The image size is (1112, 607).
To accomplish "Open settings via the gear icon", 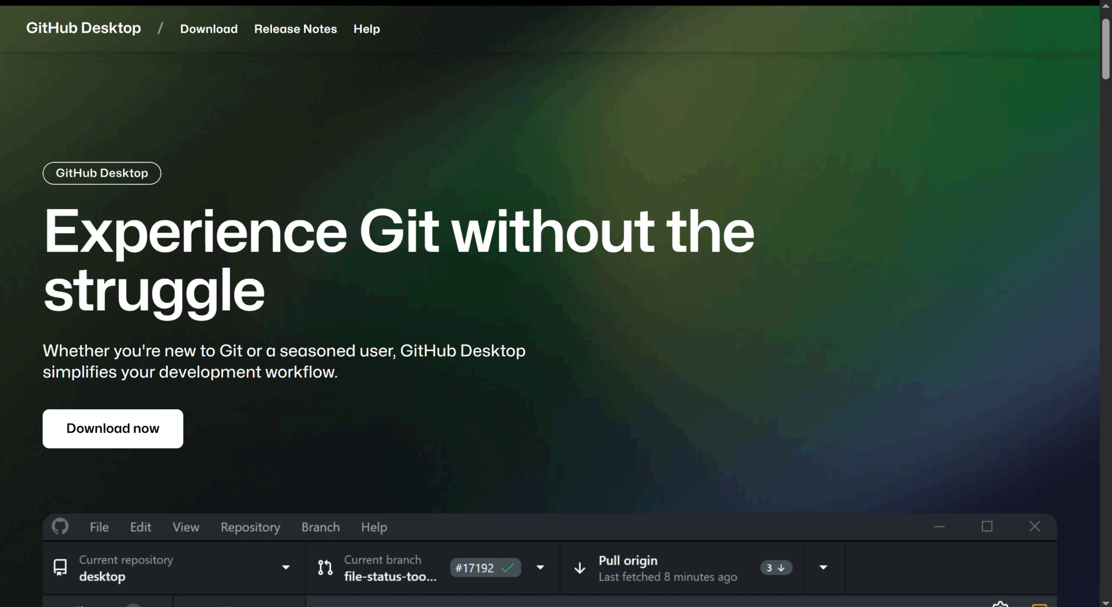I will 1002,604.
